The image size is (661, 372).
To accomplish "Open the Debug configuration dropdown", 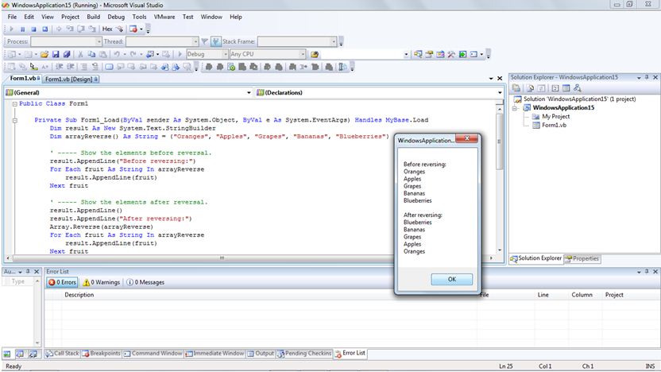I will (225, 54).
